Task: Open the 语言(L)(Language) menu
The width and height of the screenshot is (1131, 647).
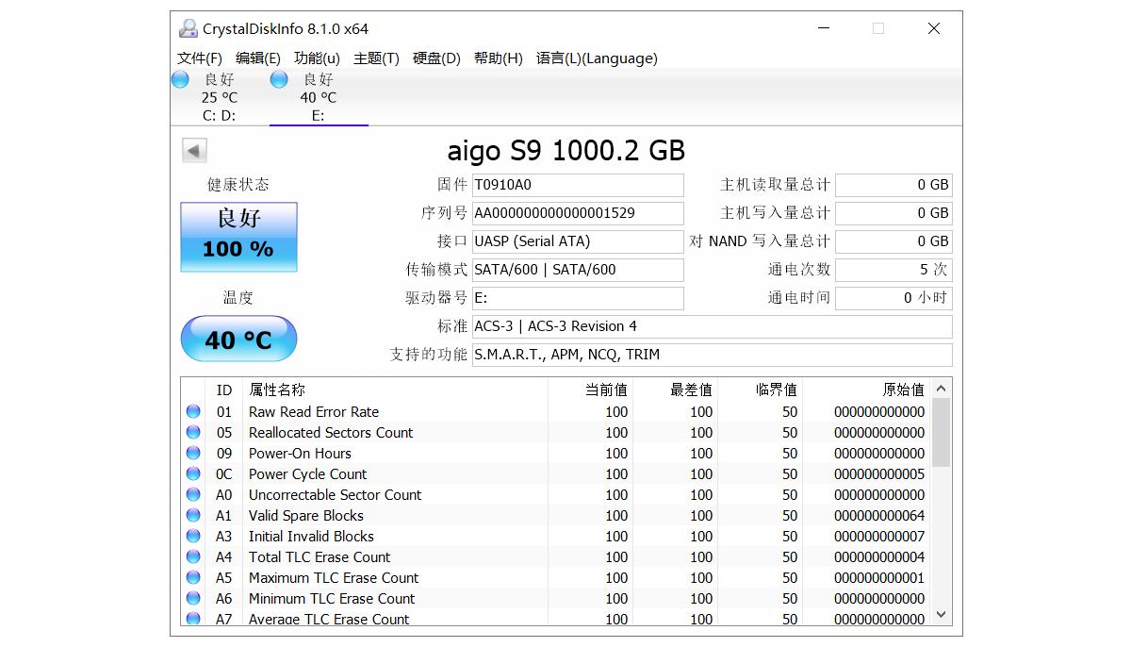Action: coord(598,58)
